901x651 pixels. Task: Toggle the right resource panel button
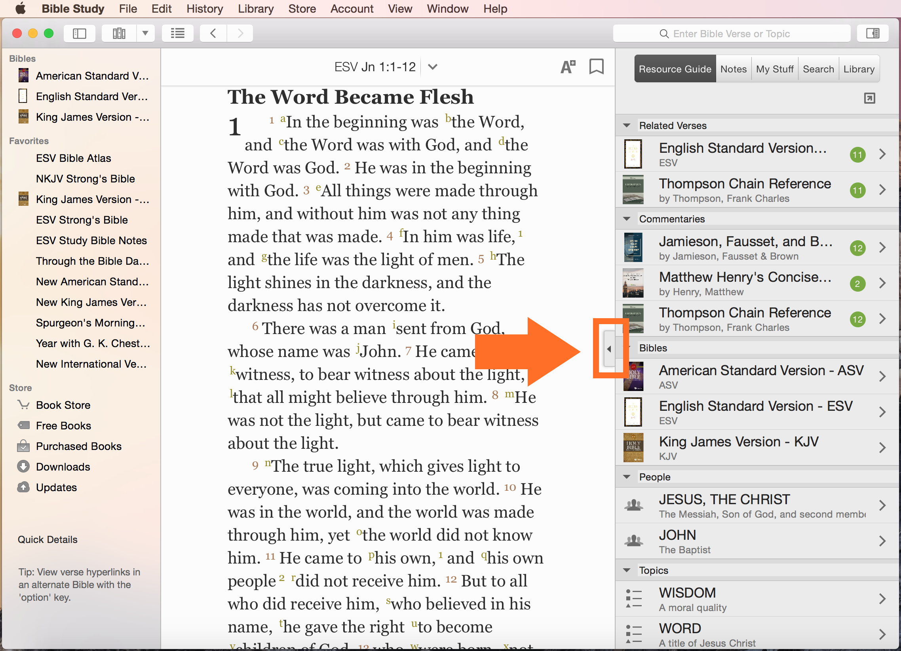point(872,33)
